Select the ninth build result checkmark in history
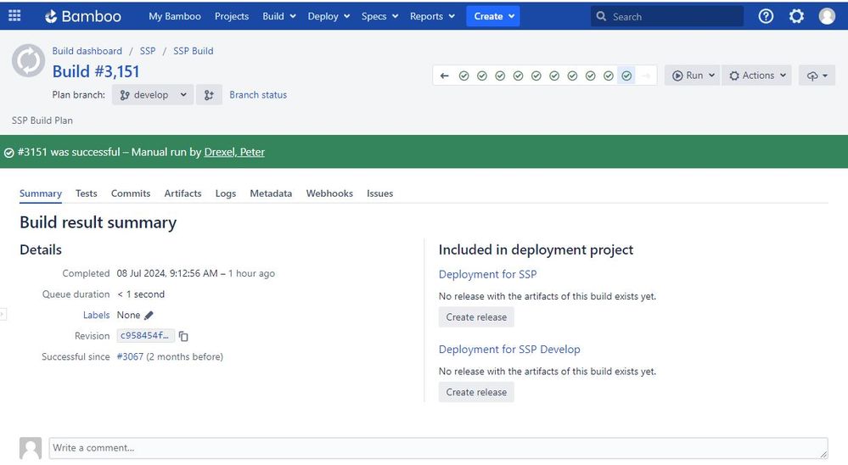 [x=609, y=76]
